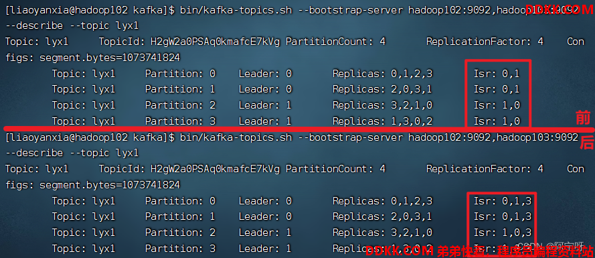
Task: Click "Partition: 0" in the first output
Action: click(x=180, y=74)
